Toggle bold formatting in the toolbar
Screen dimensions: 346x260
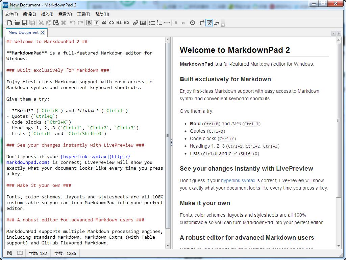pyautogui.click(x=89, y=23)
